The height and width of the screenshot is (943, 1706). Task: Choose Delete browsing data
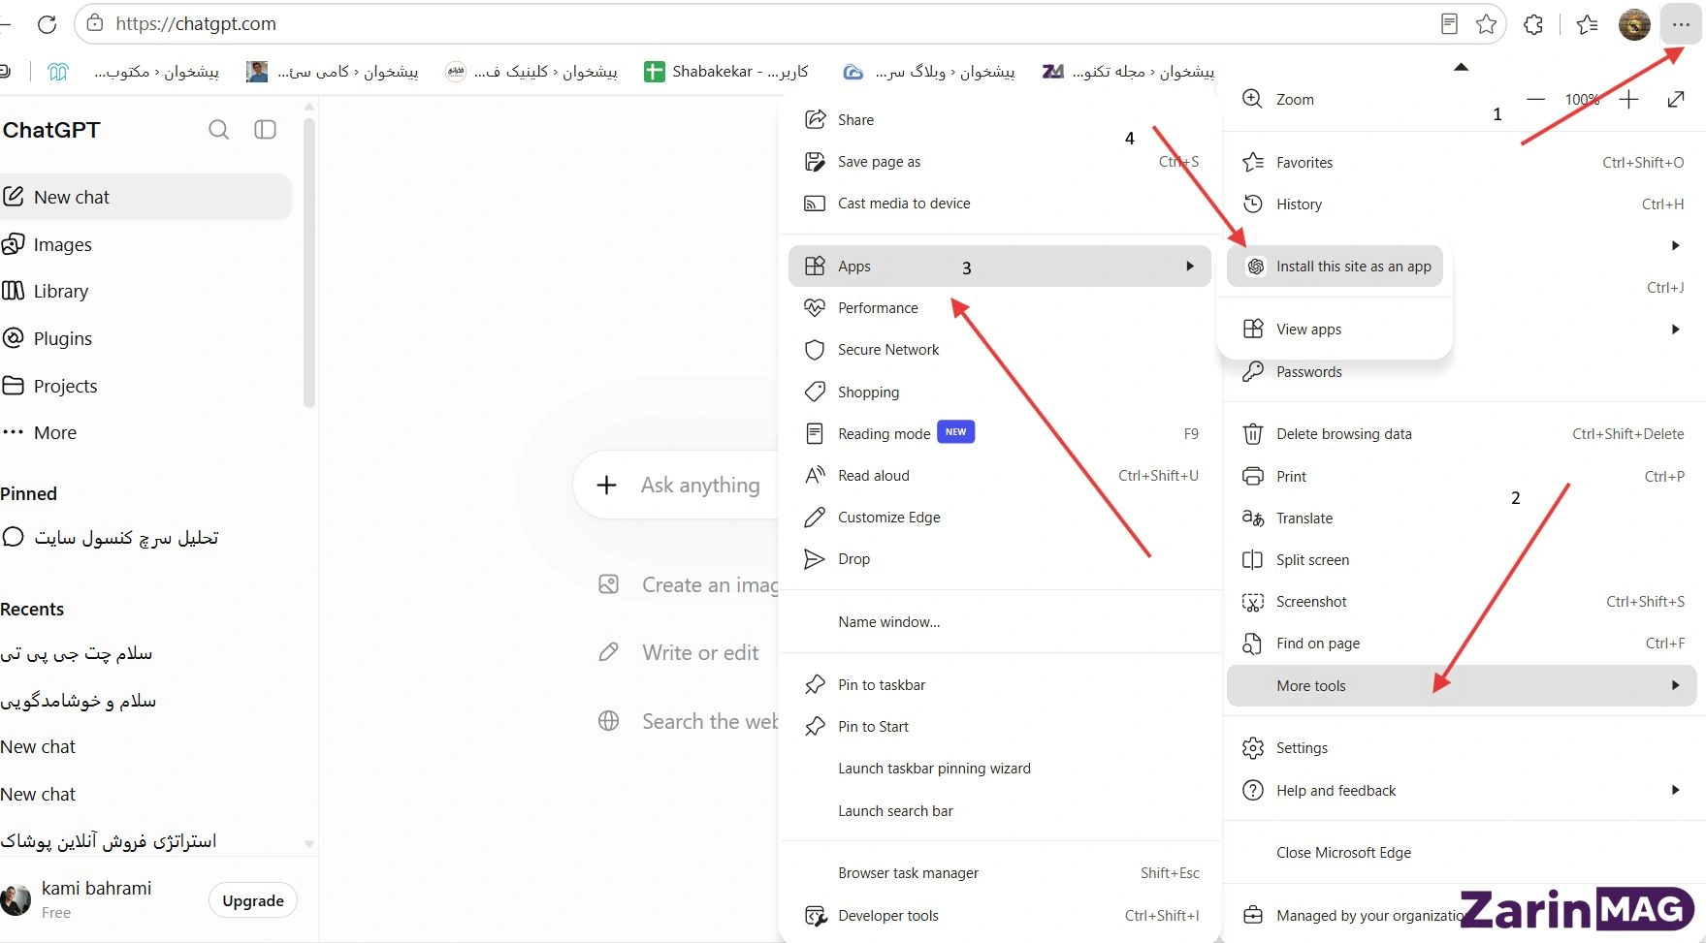point(1462,434)
